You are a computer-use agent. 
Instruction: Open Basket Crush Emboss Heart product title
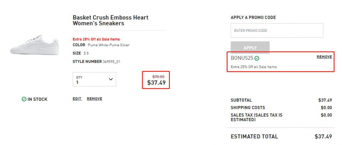[x=111, y=20]
